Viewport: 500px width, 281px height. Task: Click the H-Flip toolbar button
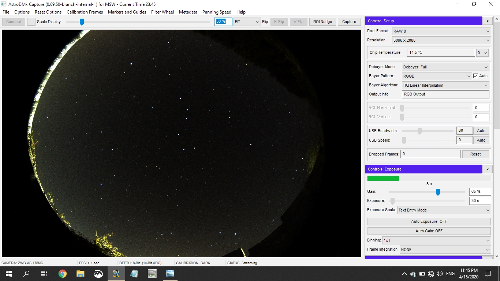(x=279, y=22)
